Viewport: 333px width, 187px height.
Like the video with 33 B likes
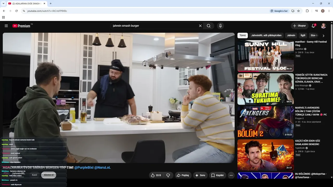pos(156,175)
